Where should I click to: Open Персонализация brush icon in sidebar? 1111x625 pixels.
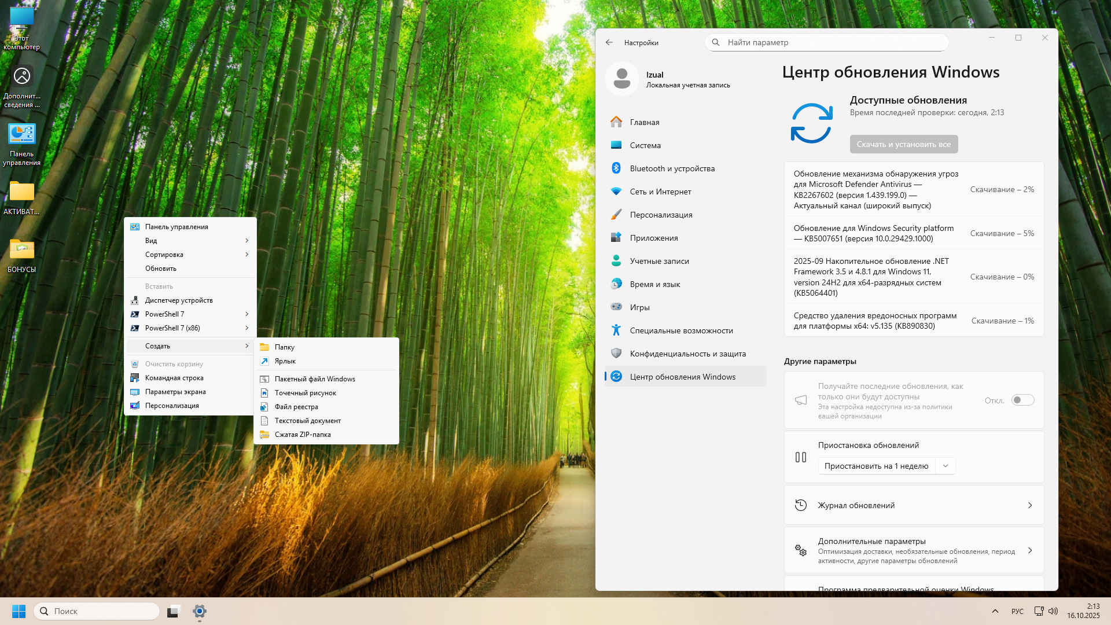click(x=616, y=215)
